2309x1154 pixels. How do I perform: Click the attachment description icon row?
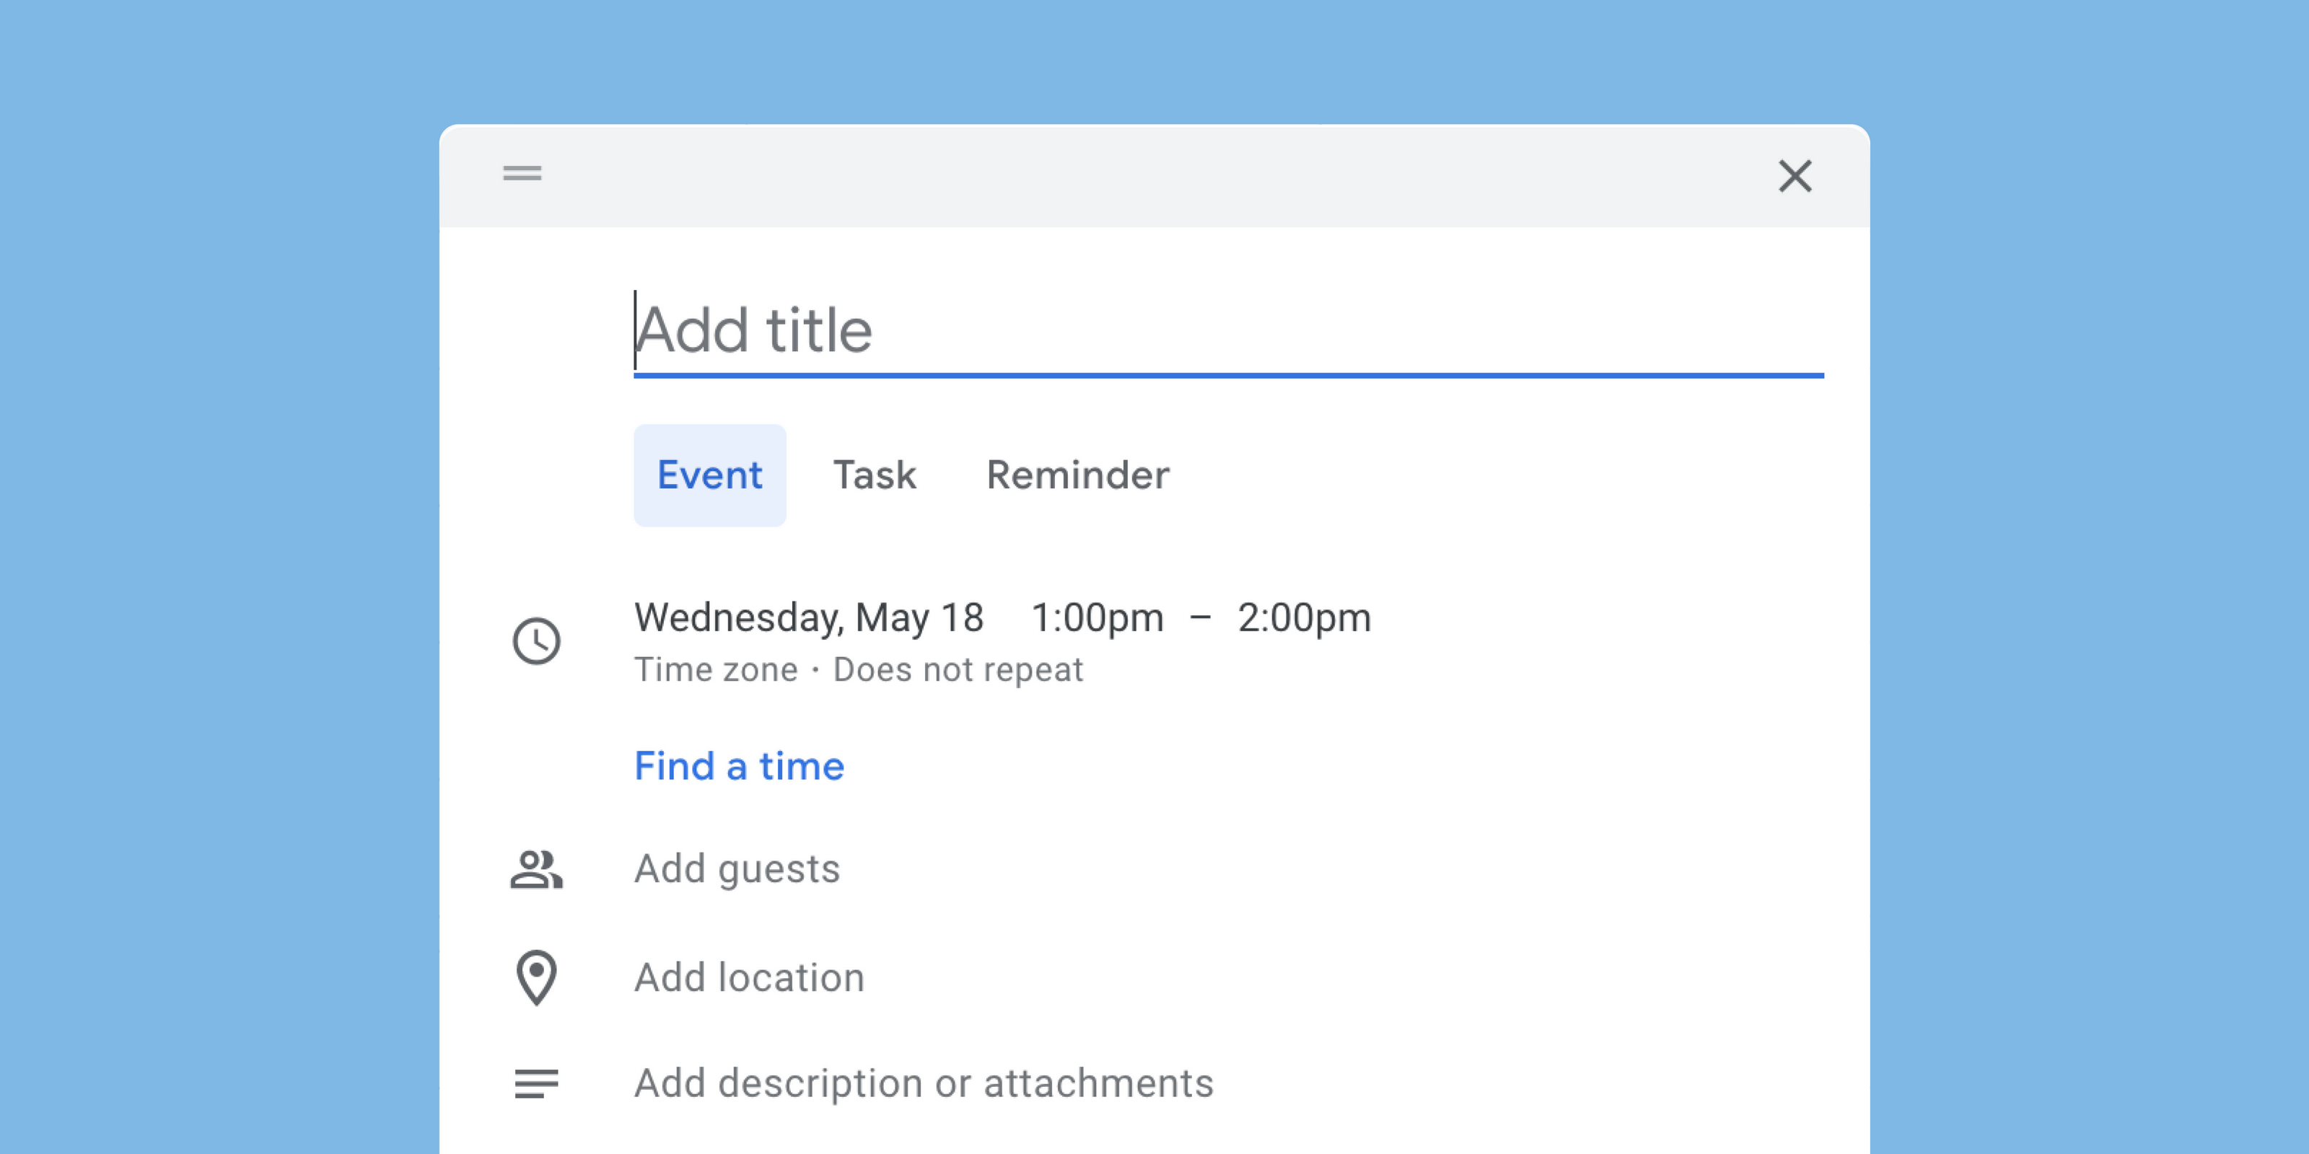[535, 1083]
